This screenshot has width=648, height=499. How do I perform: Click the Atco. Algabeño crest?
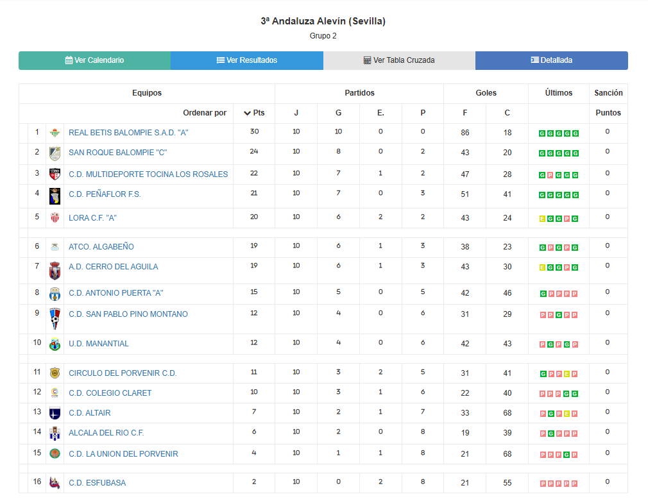[55, 247]
